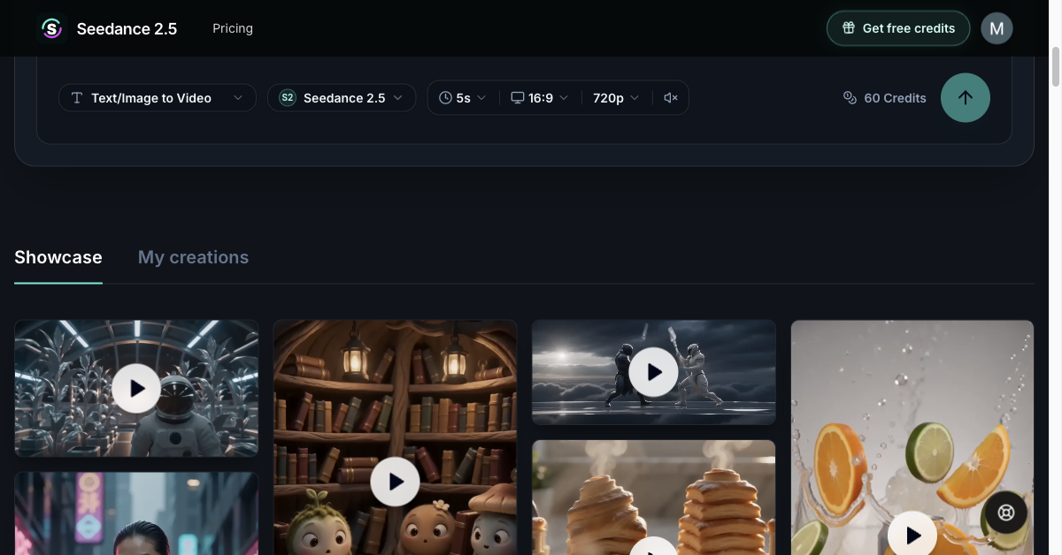Viewport: 1062px width, 555px height.
Task: Click the page vertical scrollbar thumb
Action: pyautogui.click(x=1056, y=66)
